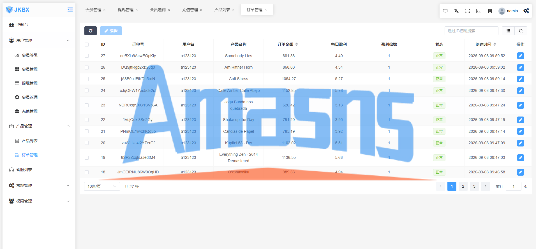The image size is (536, 249).
Task: Go to page 3 of orders
Action: [x=474, y=186]
